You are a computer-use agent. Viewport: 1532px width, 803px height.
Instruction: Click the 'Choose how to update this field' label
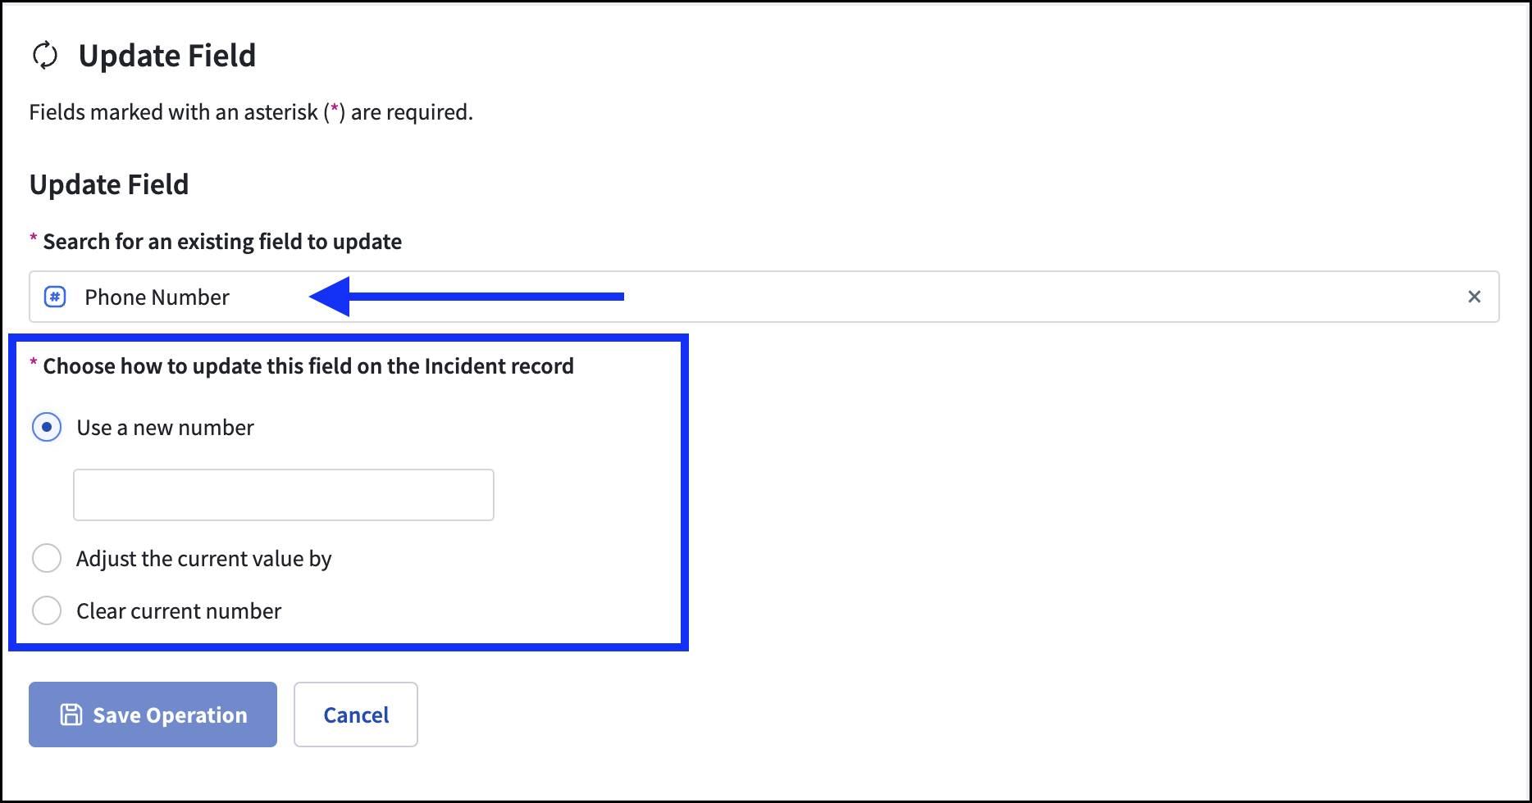pos(308,366)
